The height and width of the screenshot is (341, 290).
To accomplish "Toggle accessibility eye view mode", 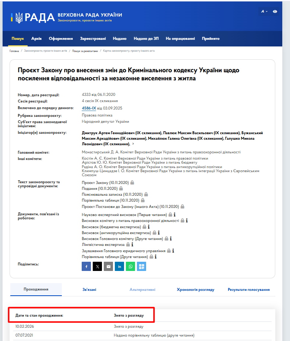I will pyautogui.click(x=275, y=11).
